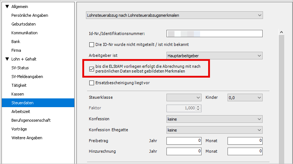Select the Steuerdaten sidebar item
The height and width of the screenshot is (164, 293).
pyautogui.click(x=22, y=103)
